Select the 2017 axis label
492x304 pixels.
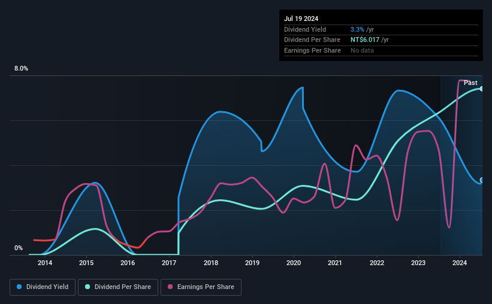point(169,263)
